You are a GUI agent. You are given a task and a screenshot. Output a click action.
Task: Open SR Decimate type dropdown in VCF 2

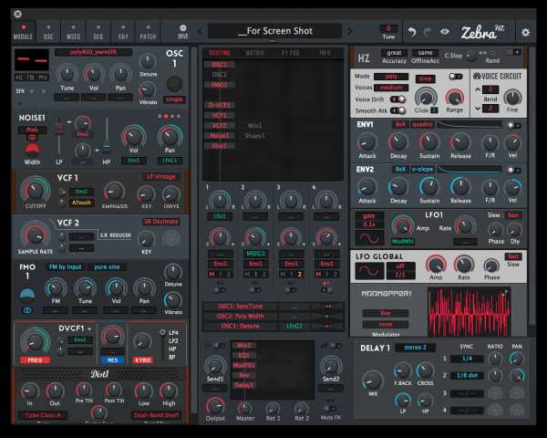point(160,222)
